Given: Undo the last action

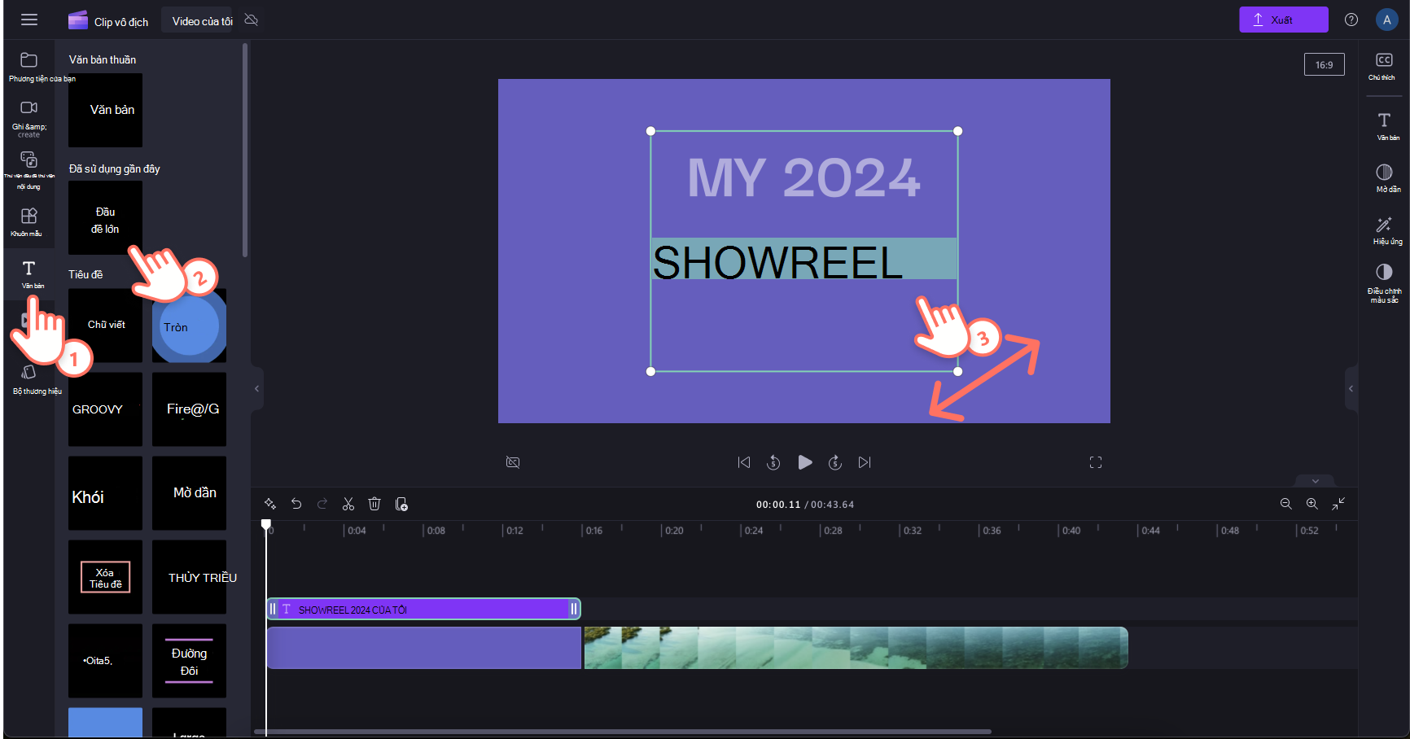Looking at the screenshot, I should (x=296, y=504).
